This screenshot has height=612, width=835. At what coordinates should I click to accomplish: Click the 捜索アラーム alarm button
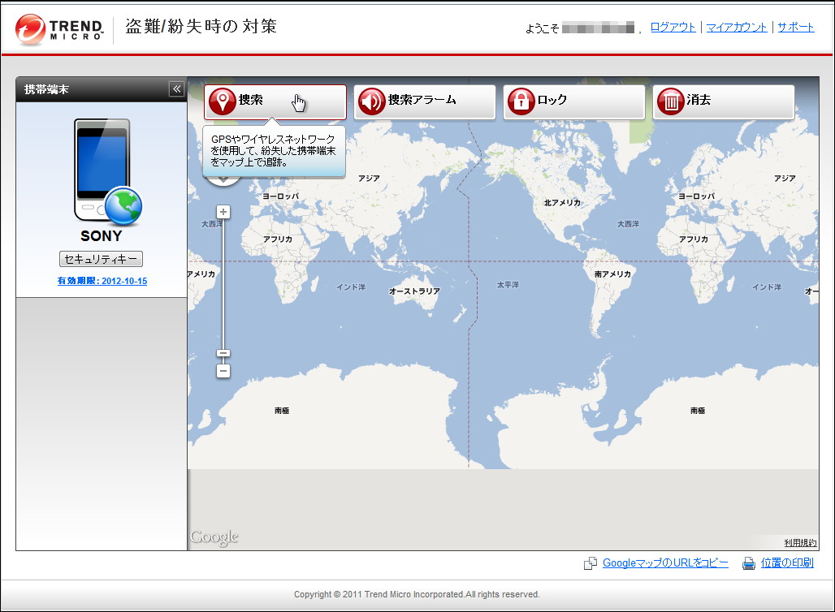click(425, 101)
